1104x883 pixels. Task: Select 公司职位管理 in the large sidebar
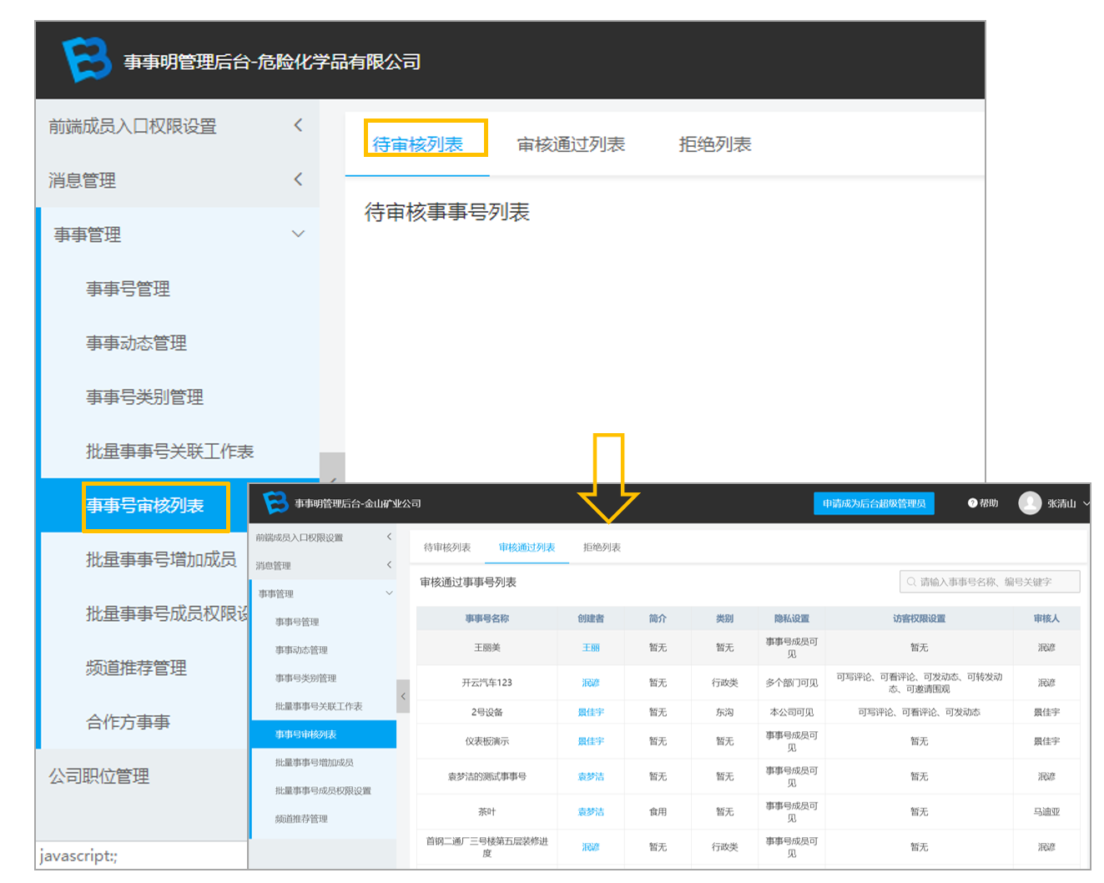click(x=98, y=776)
